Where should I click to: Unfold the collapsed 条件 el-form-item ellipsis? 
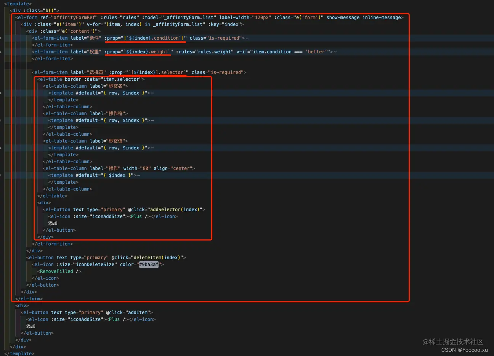point(247,38)
